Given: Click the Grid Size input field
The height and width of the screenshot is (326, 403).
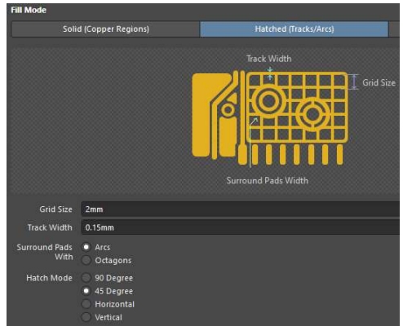Looking at the screenshot, I should point(241,209).
